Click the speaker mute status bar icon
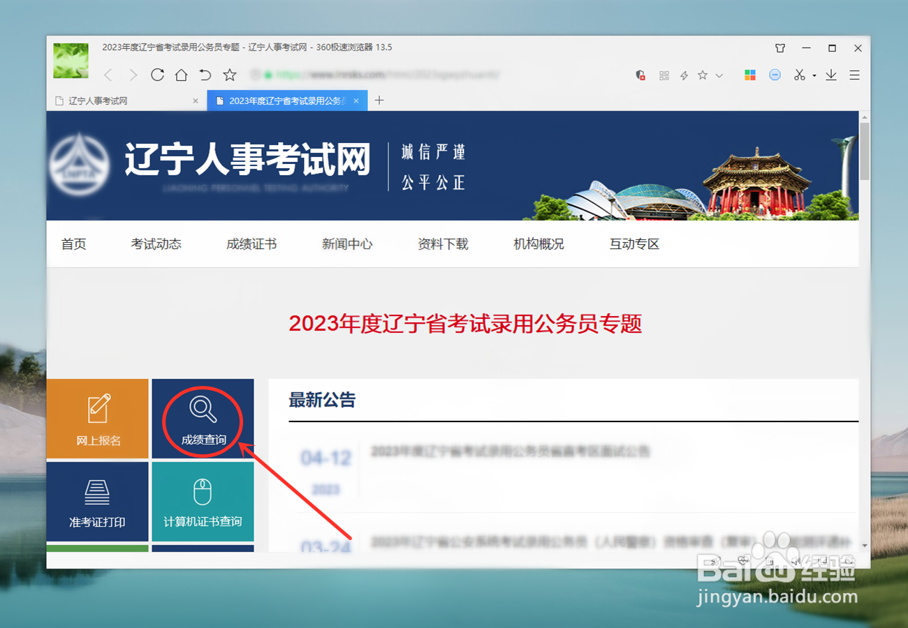Screen dimensions: 908x628 point(795,560)
